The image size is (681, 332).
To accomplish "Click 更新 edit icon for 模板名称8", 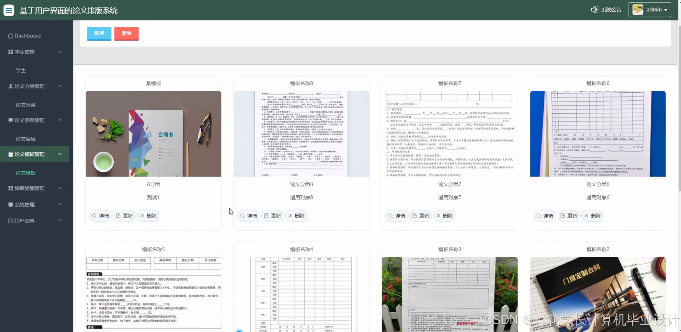I will click(x=266, y=216).
